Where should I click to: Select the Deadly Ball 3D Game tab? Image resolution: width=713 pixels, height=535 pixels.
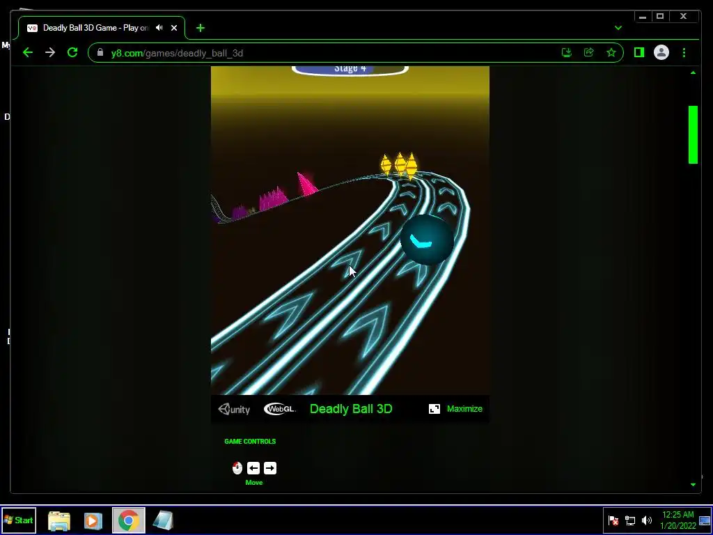[102, 28]
